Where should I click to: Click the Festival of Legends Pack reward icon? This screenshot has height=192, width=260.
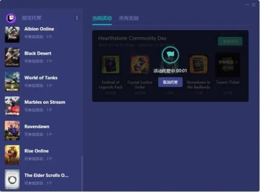[x=111, y=65]
